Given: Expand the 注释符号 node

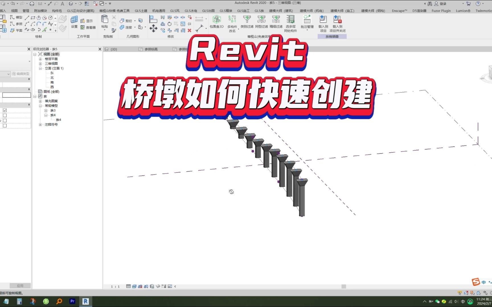Looking at the screenshot, I should click(x=40, y=125).
